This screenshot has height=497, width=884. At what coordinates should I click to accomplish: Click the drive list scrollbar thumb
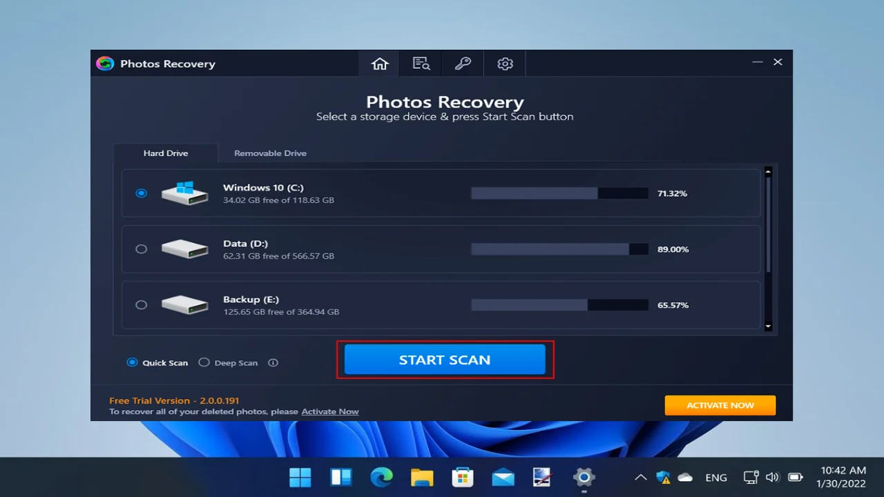pyautogui.click(x=768, y=224)
